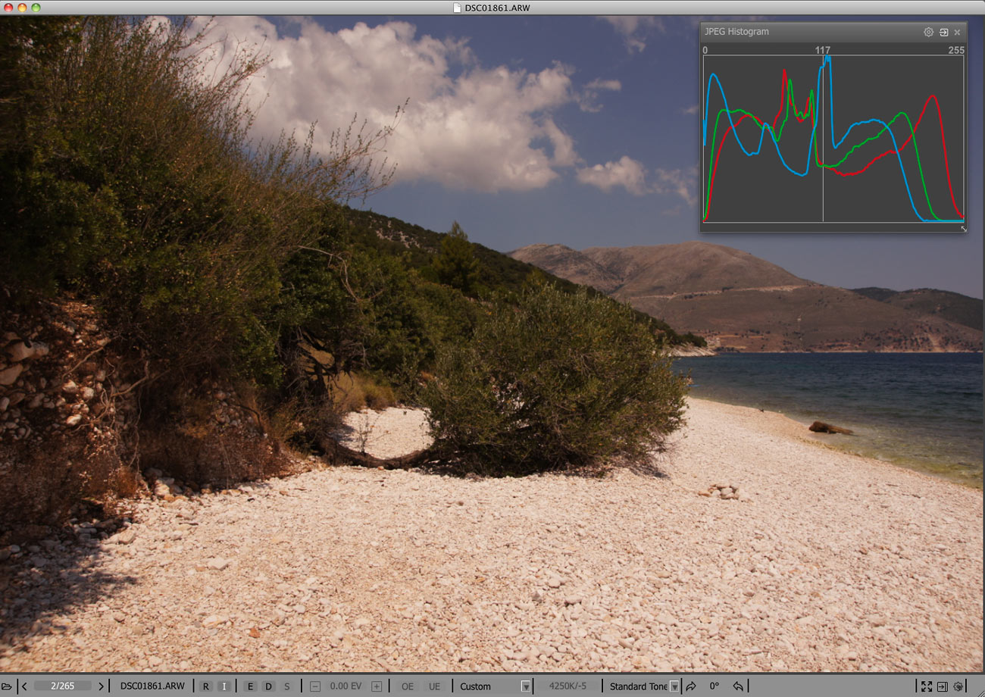Dock the JPEG Histogram panel
Screen dimensions: 985x697
(x=943, y=32)
